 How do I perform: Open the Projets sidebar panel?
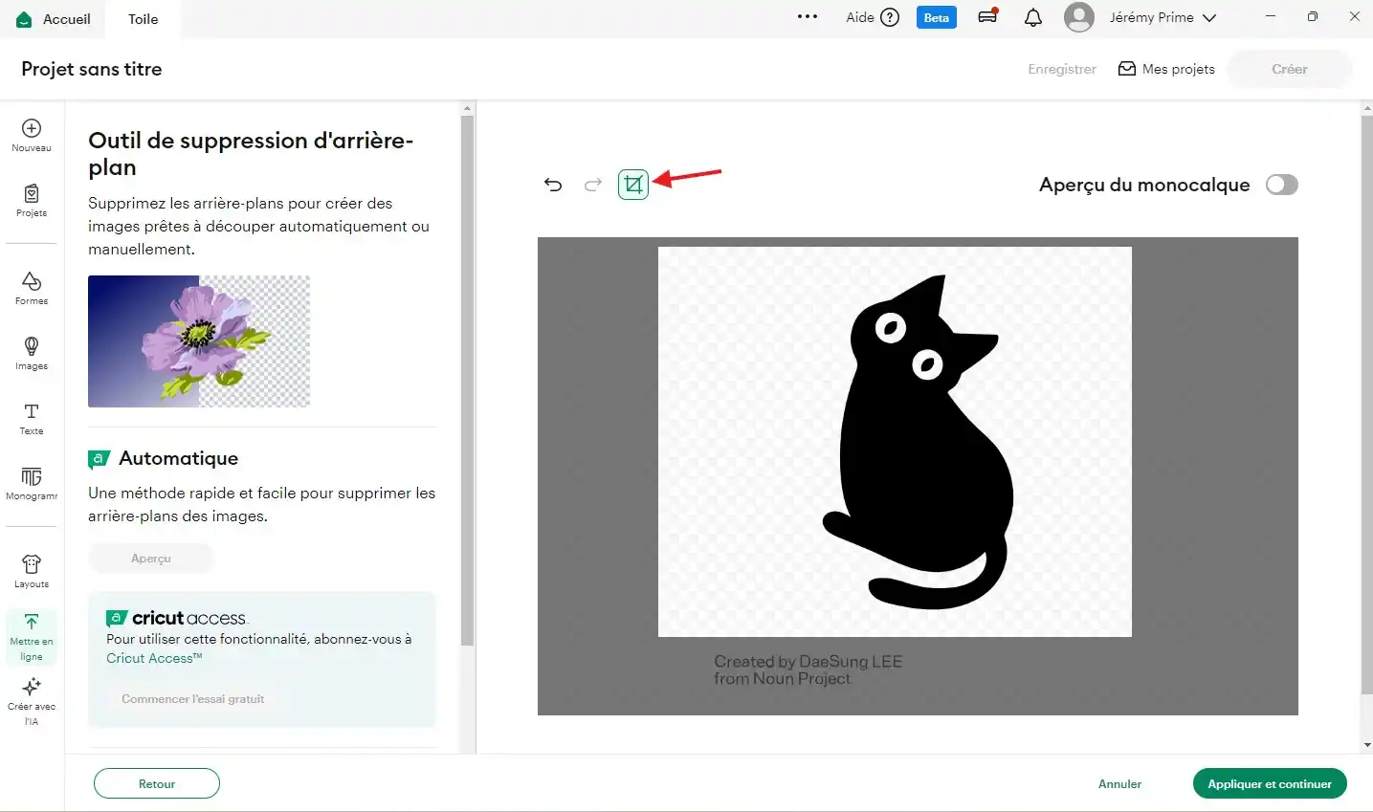(32, 200)
